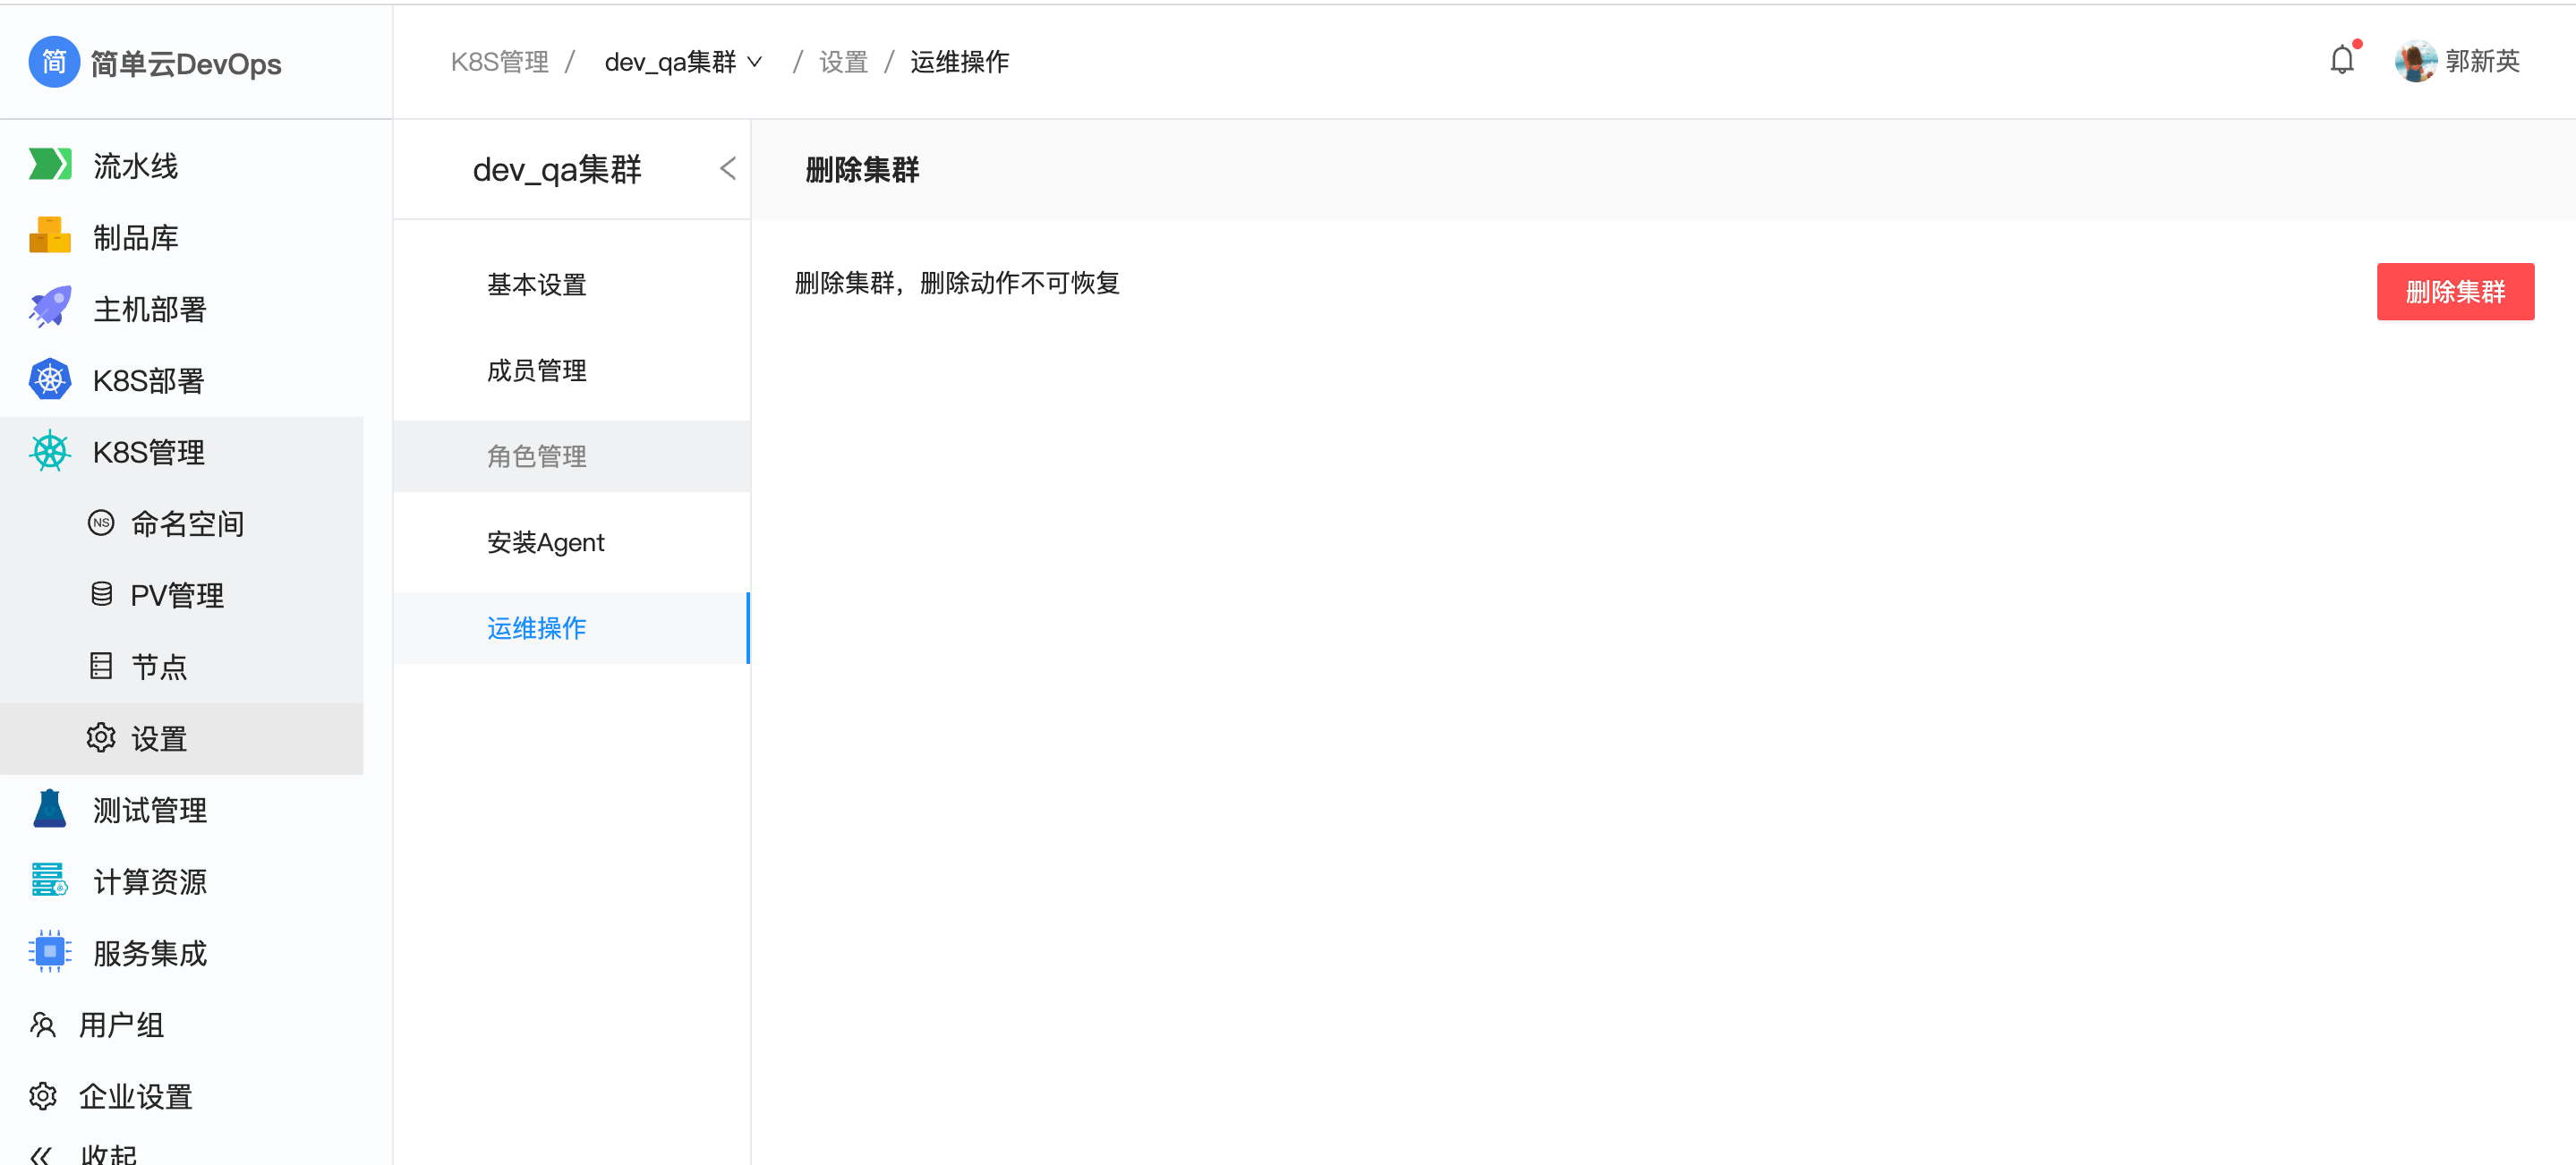Click the flask icon for 测试管理

[x=49, y=809]
